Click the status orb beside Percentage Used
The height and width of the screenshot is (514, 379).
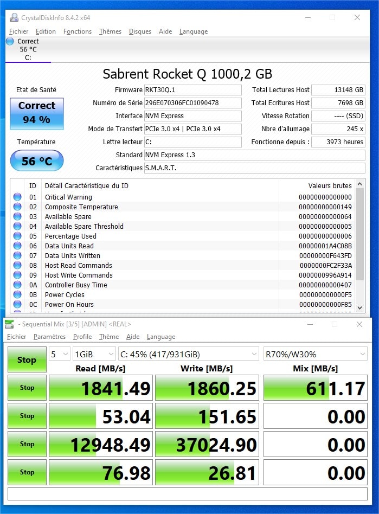(17, 236)
